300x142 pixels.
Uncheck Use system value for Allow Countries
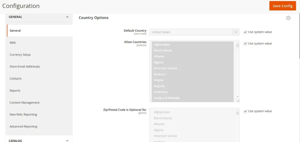click(x=245, y=44)
